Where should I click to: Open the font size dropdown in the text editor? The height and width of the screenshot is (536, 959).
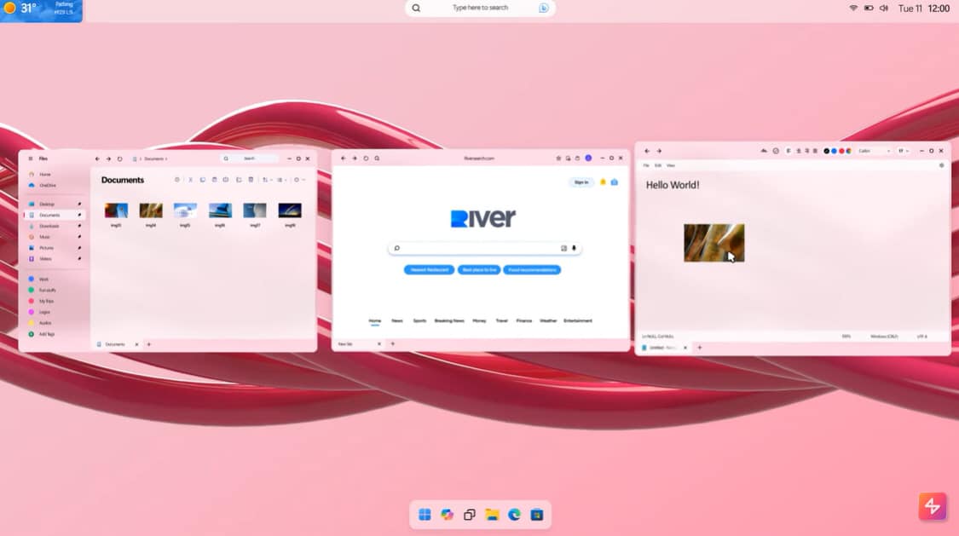coord(904,151)
